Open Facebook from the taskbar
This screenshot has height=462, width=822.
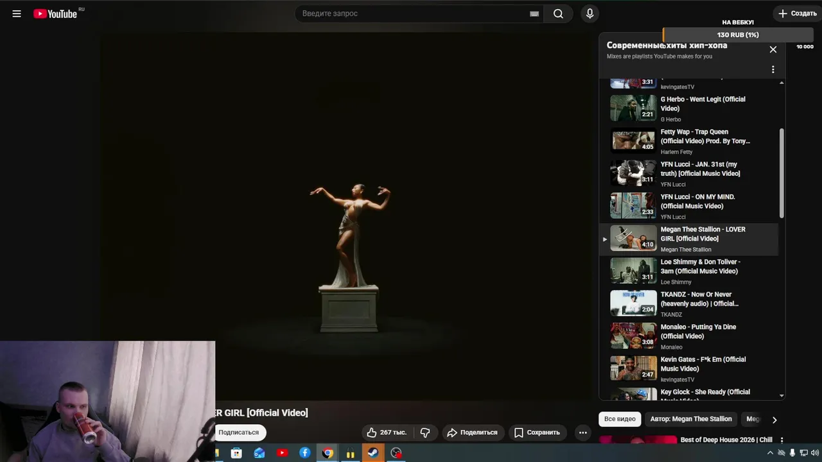point(305,453)
